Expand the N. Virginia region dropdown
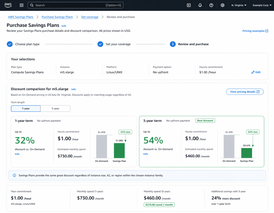The image size is (274, 213). 238,5
